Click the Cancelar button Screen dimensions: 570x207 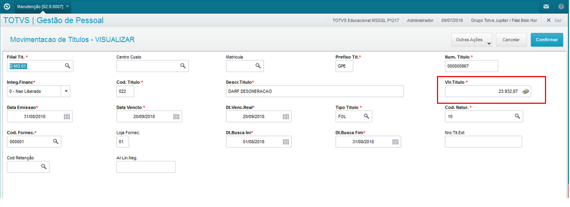511,40
